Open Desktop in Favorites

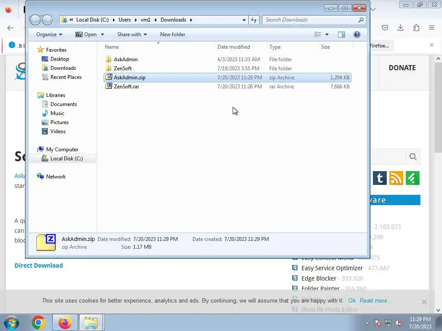pos(60,59)
